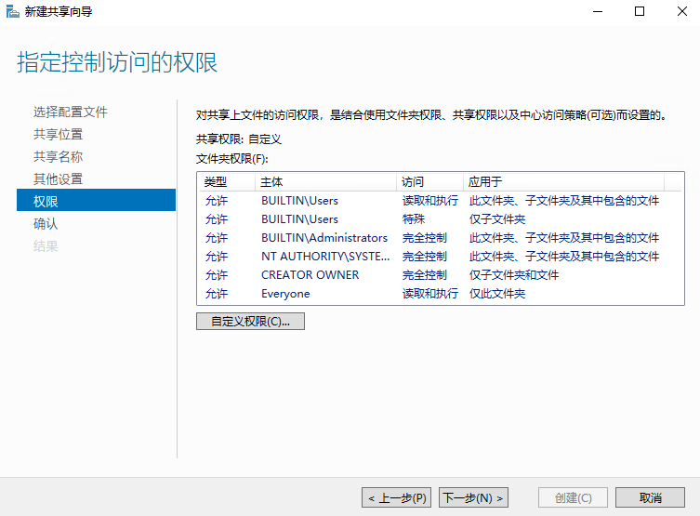Image resolution: width=700 pixels, height=516 pixels.
Task: Click the 应用于 column header
Action: 485,182
